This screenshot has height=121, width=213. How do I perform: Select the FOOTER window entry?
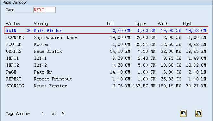[x=14, y=44]
